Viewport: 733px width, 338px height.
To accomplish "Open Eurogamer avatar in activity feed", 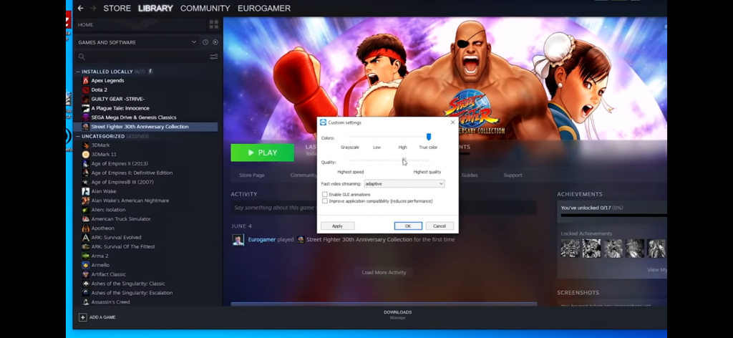I will (x=238, y=239).
